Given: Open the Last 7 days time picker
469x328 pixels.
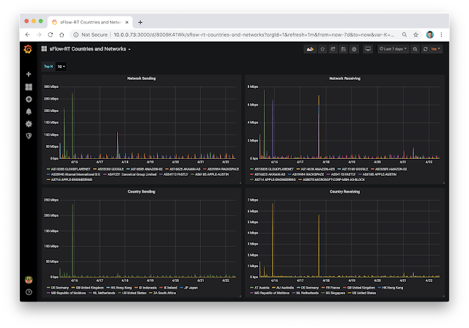Looking at the screenshot, I should coord(393,49).
